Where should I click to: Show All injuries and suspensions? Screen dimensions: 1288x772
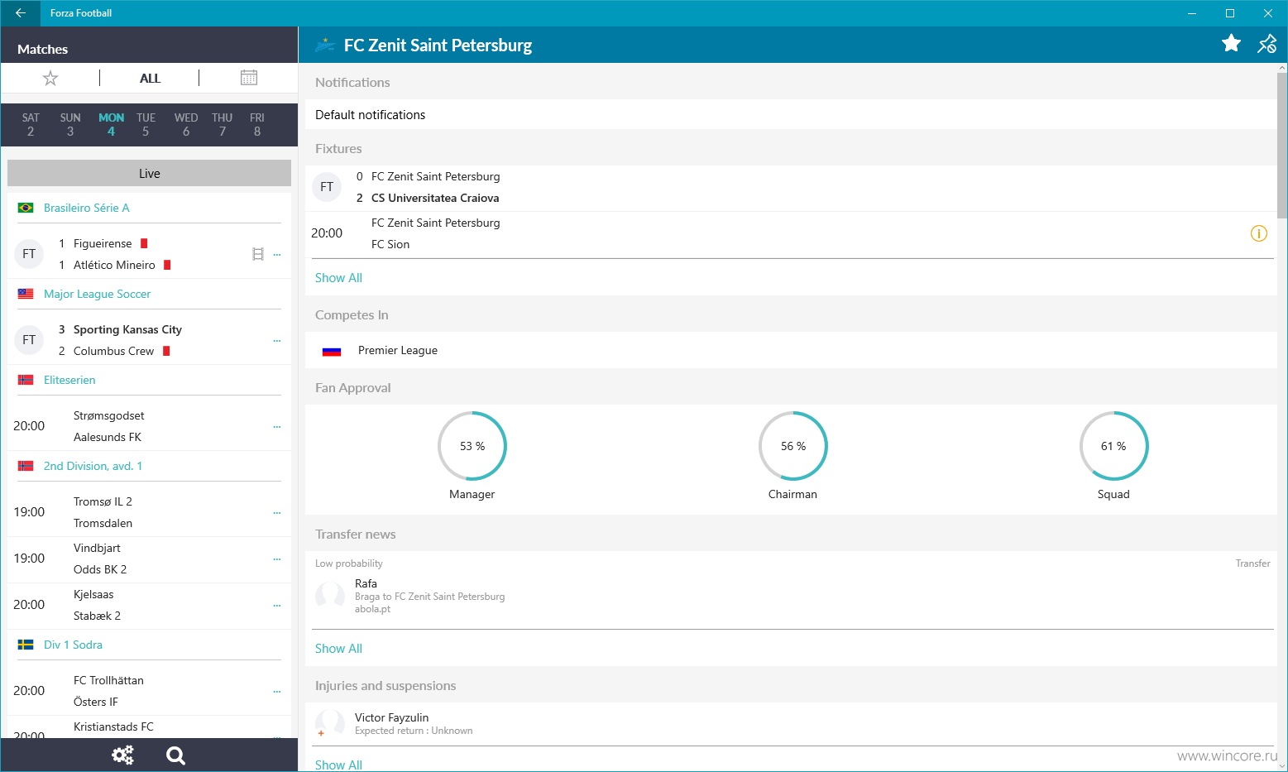338,765
